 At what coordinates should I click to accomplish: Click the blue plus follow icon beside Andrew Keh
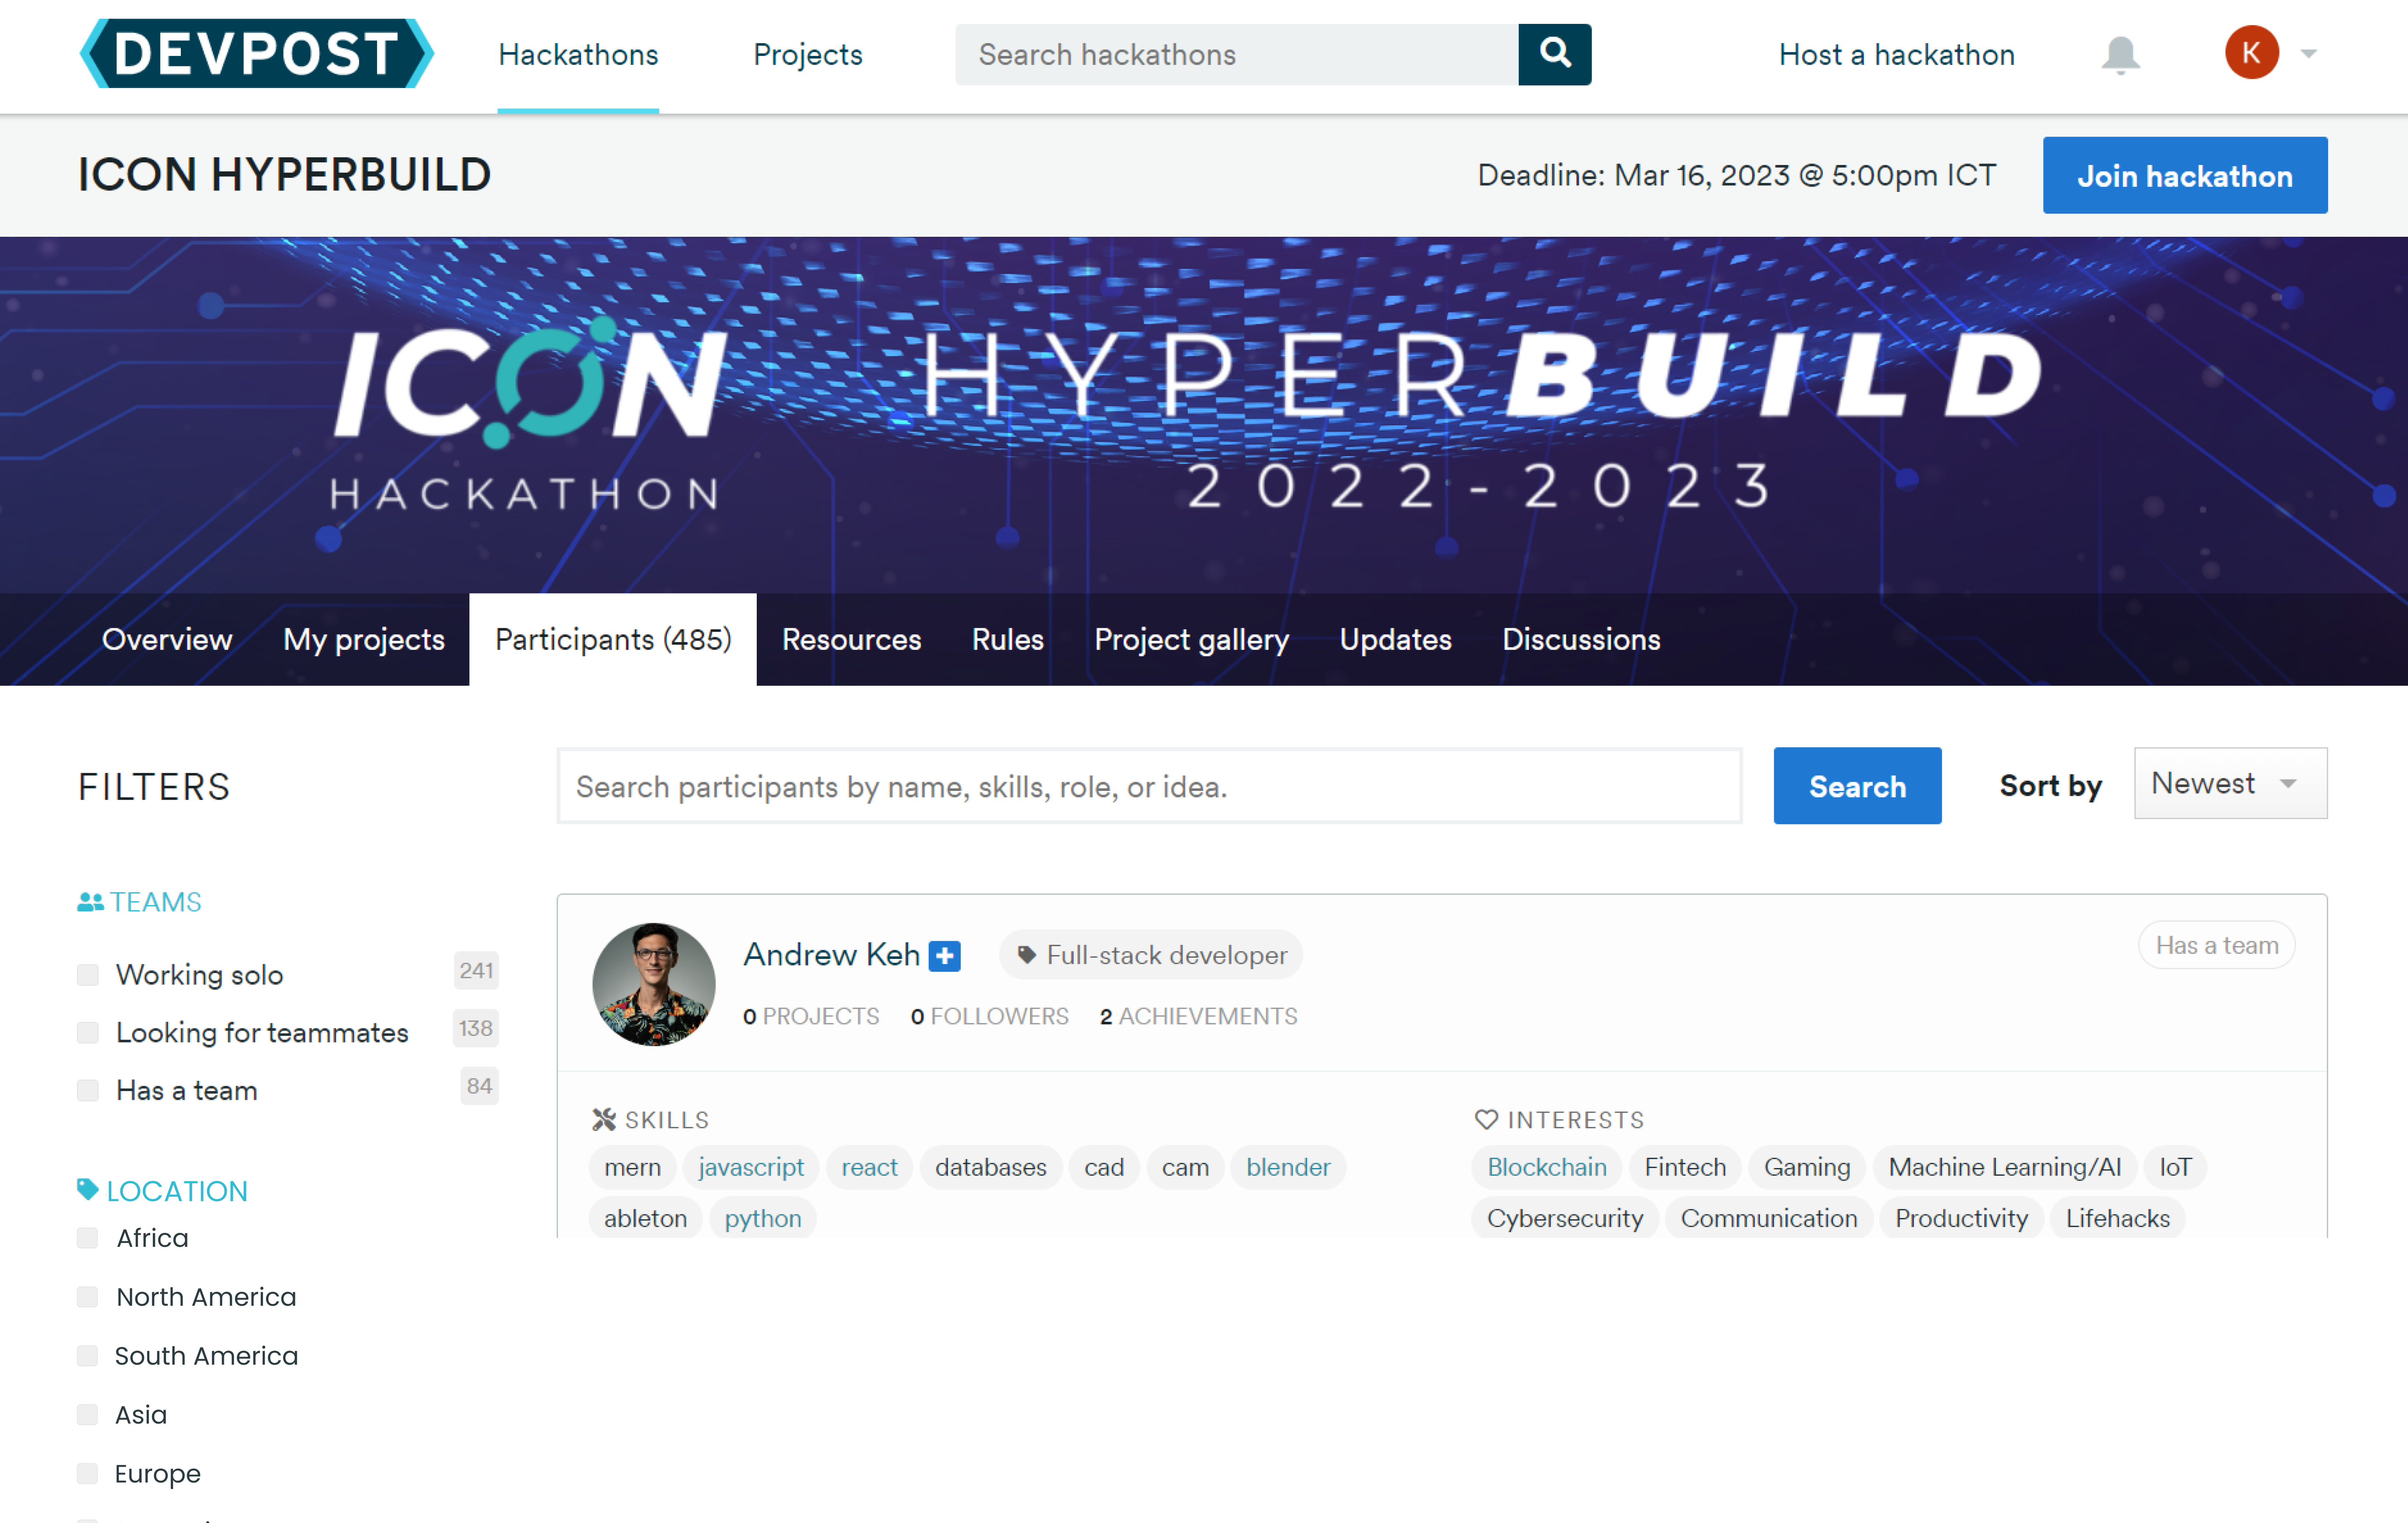(944, 956)
